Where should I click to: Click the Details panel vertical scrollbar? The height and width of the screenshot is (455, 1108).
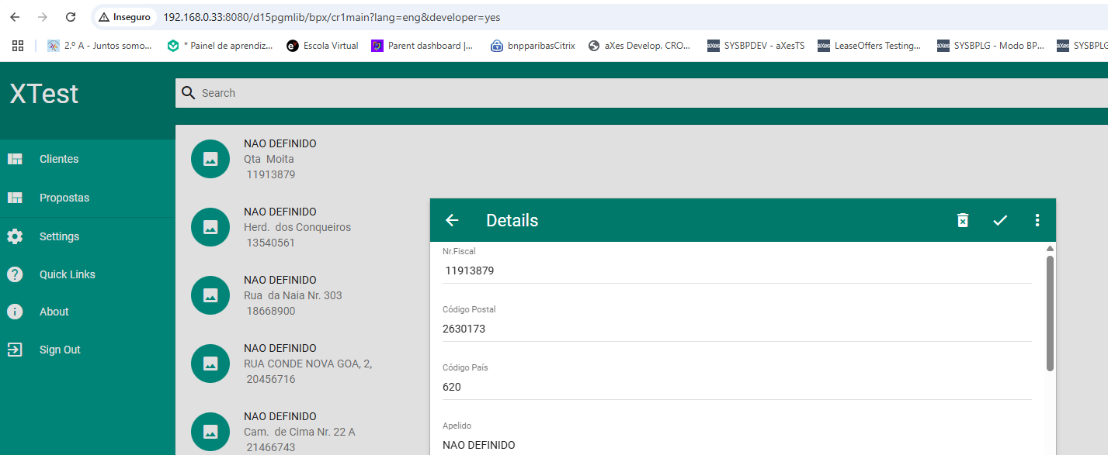(1050, 314)
